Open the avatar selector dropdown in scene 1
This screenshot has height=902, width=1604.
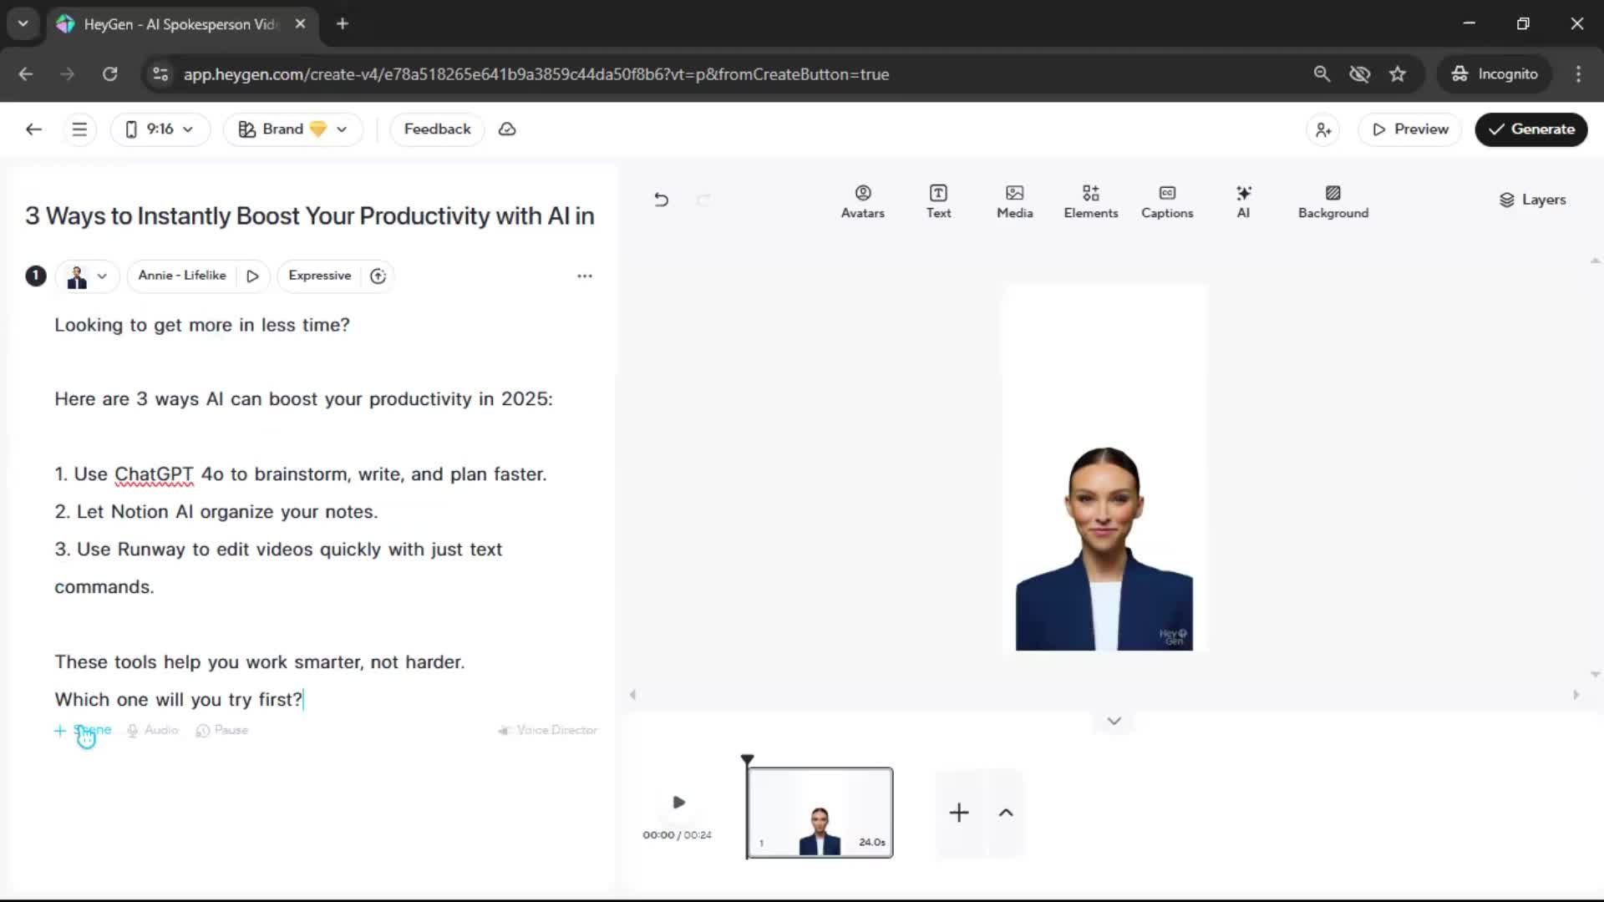[x=88, y=276]
